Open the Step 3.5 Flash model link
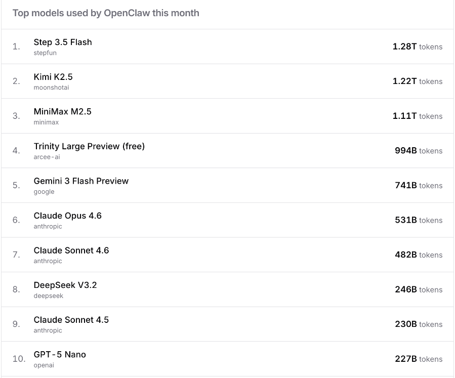Image resolution: width=455 pixels, height=378 pixels. pos(63,43)
